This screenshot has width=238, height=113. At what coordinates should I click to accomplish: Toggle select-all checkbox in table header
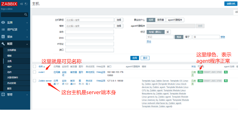click(x=34, y=66)
